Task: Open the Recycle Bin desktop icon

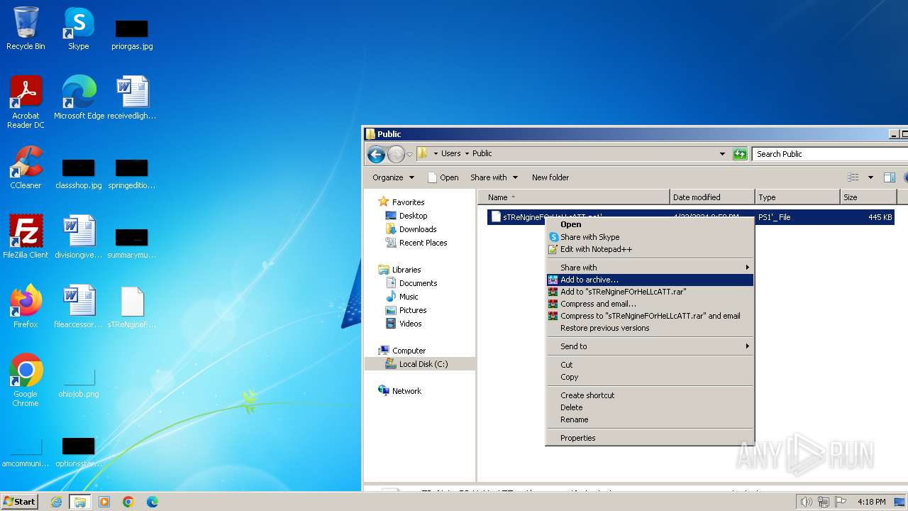Action: click(26, 28)
